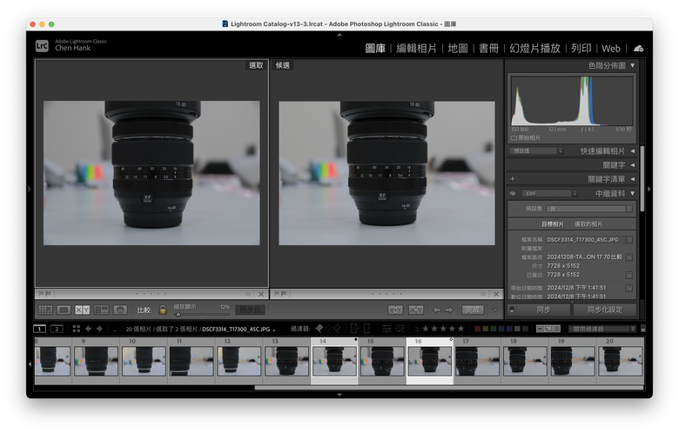Switch to Loupe view icon
This screenshot has height=433, width=679.
pyautogui.click(x=64, y=310)
